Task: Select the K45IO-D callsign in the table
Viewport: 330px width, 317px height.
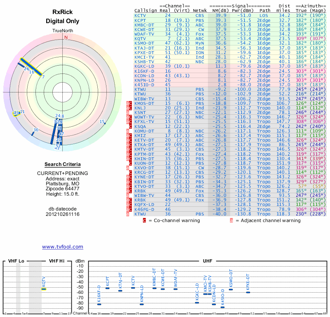Action: 144,85
